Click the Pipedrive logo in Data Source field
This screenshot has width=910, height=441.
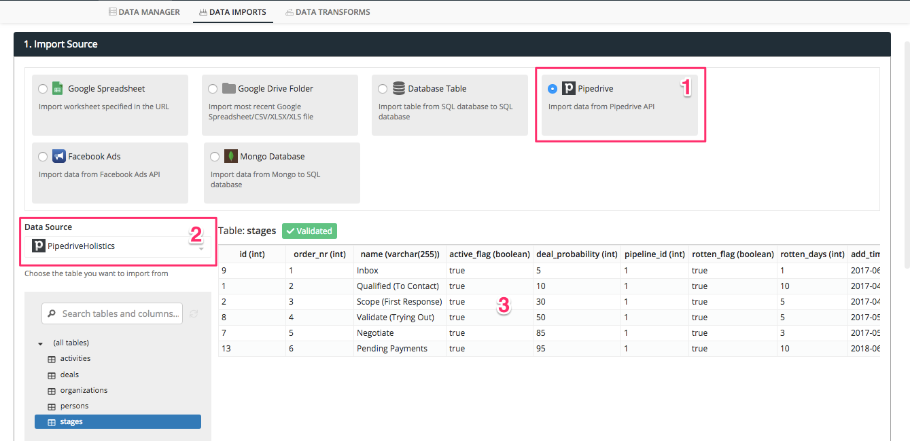point(39,246)
